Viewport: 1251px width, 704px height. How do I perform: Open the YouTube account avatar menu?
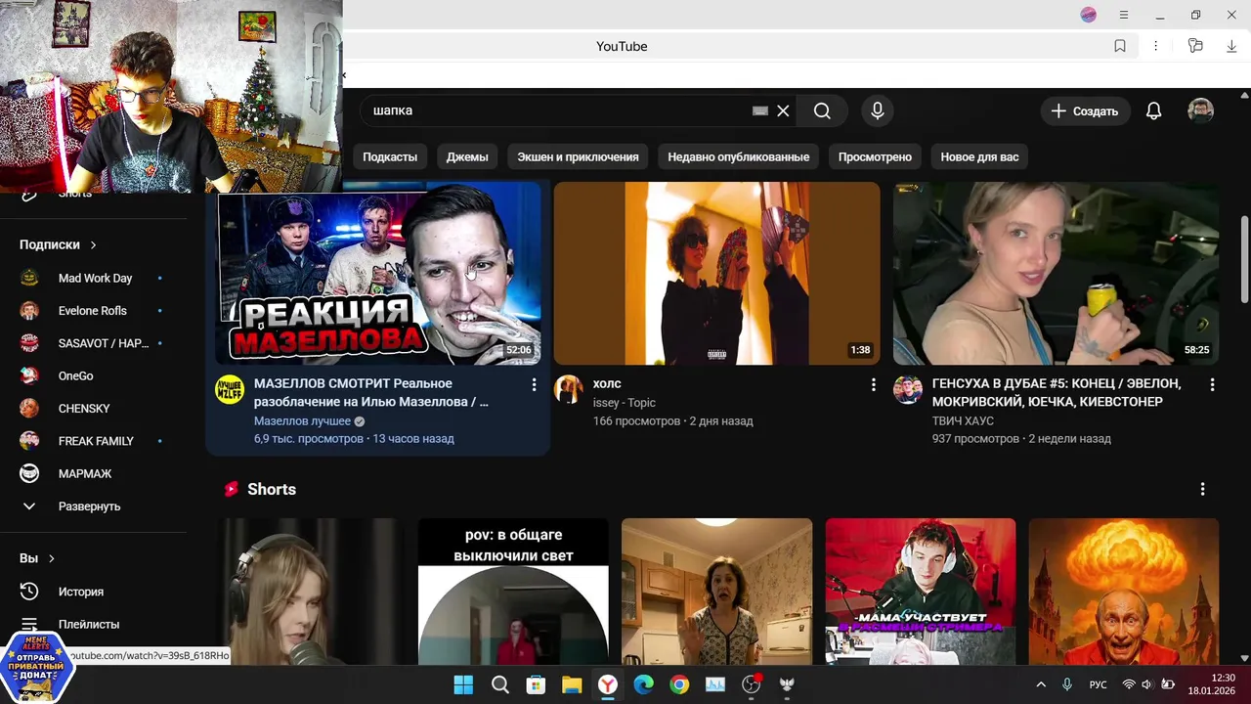(x=1201, y=111)
